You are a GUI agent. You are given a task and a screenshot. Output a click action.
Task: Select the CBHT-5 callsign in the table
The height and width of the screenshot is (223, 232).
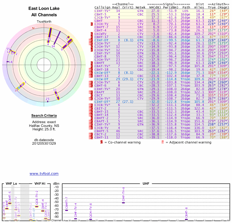tap(100, 14)
